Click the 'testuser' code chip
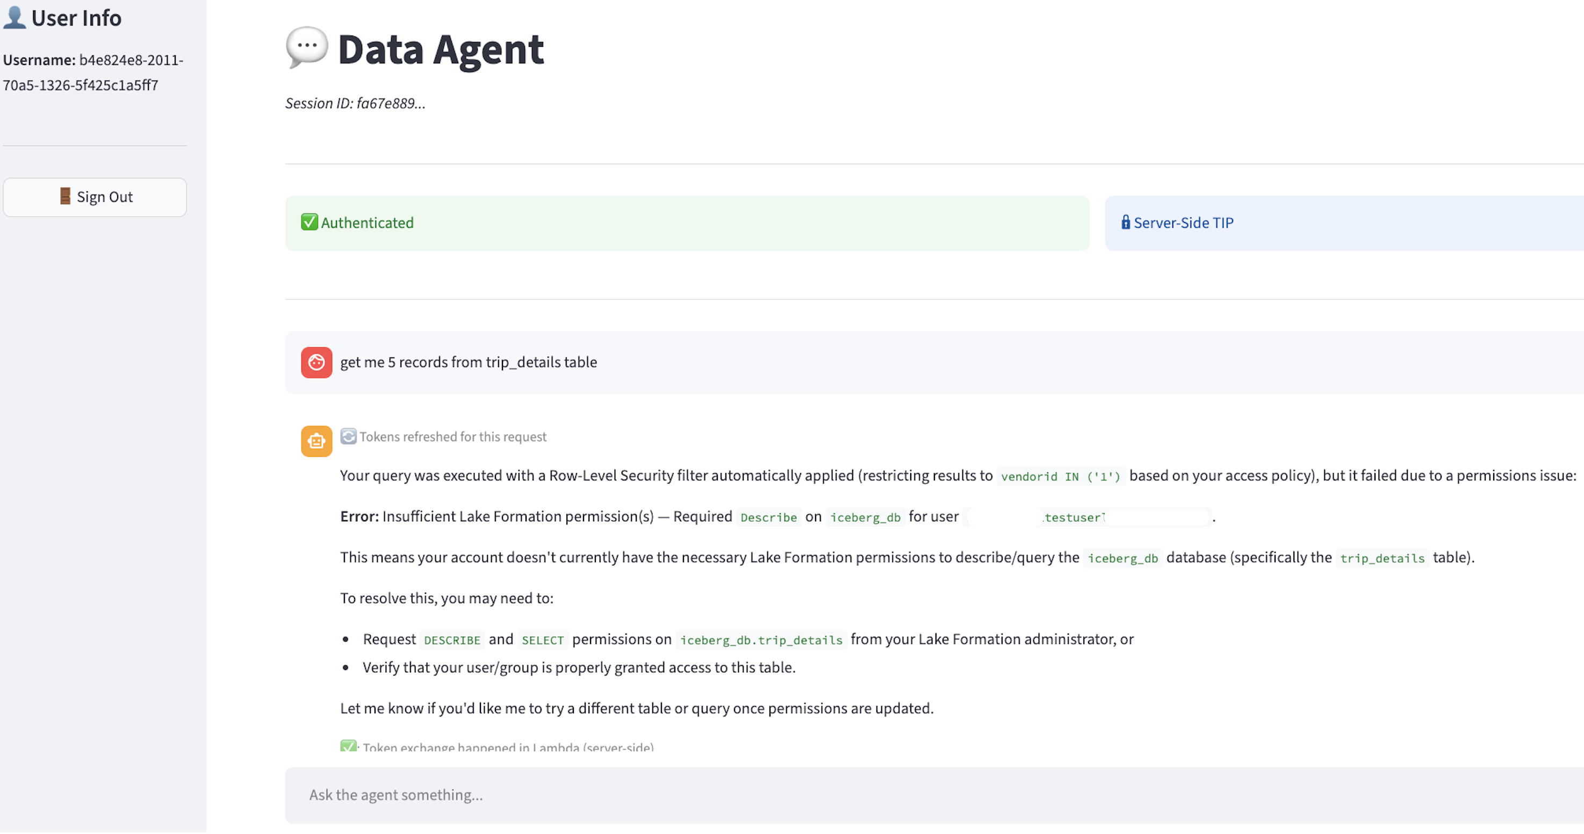Viewport: 1584px width, 834px height. pyautogui.click(x=1074, y=517)
